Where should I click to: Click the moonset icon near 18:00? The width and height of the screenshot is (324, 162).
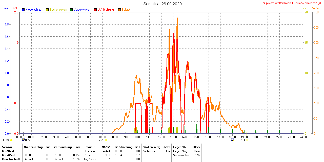(232, 140)
